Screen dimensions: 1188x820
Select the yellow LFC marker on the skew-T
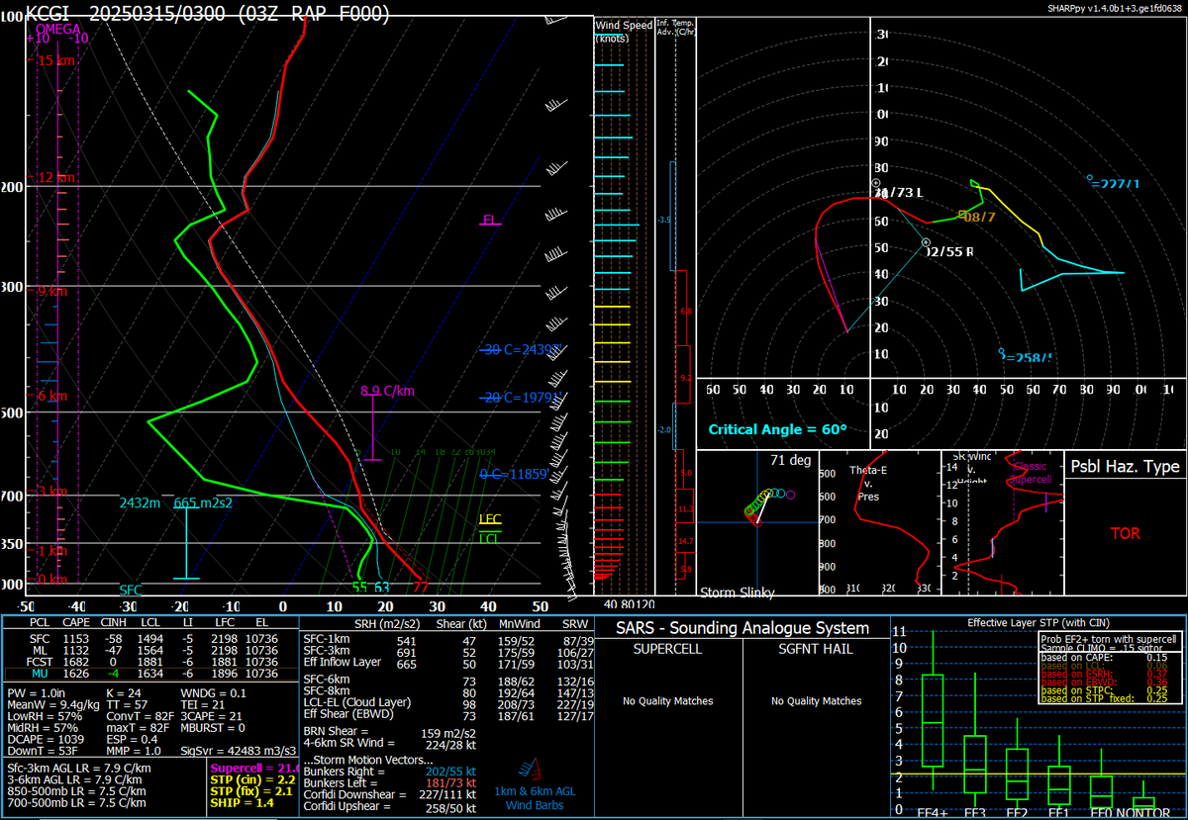490,520
